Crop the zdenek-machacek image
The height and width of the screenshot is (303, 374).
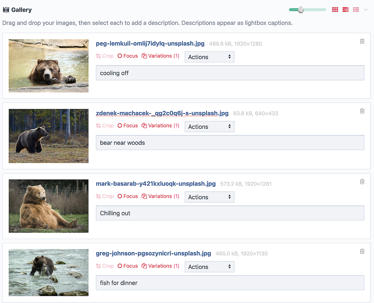(105, 125)
